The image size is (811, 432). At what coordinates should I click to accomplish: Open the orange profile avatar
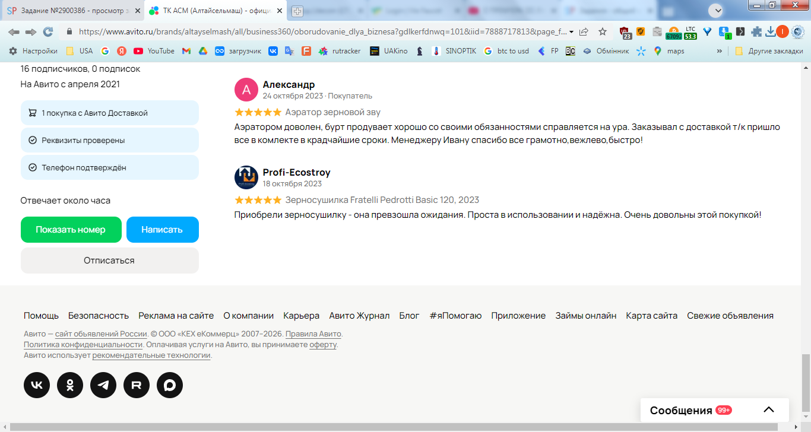(x=783, y=31)
